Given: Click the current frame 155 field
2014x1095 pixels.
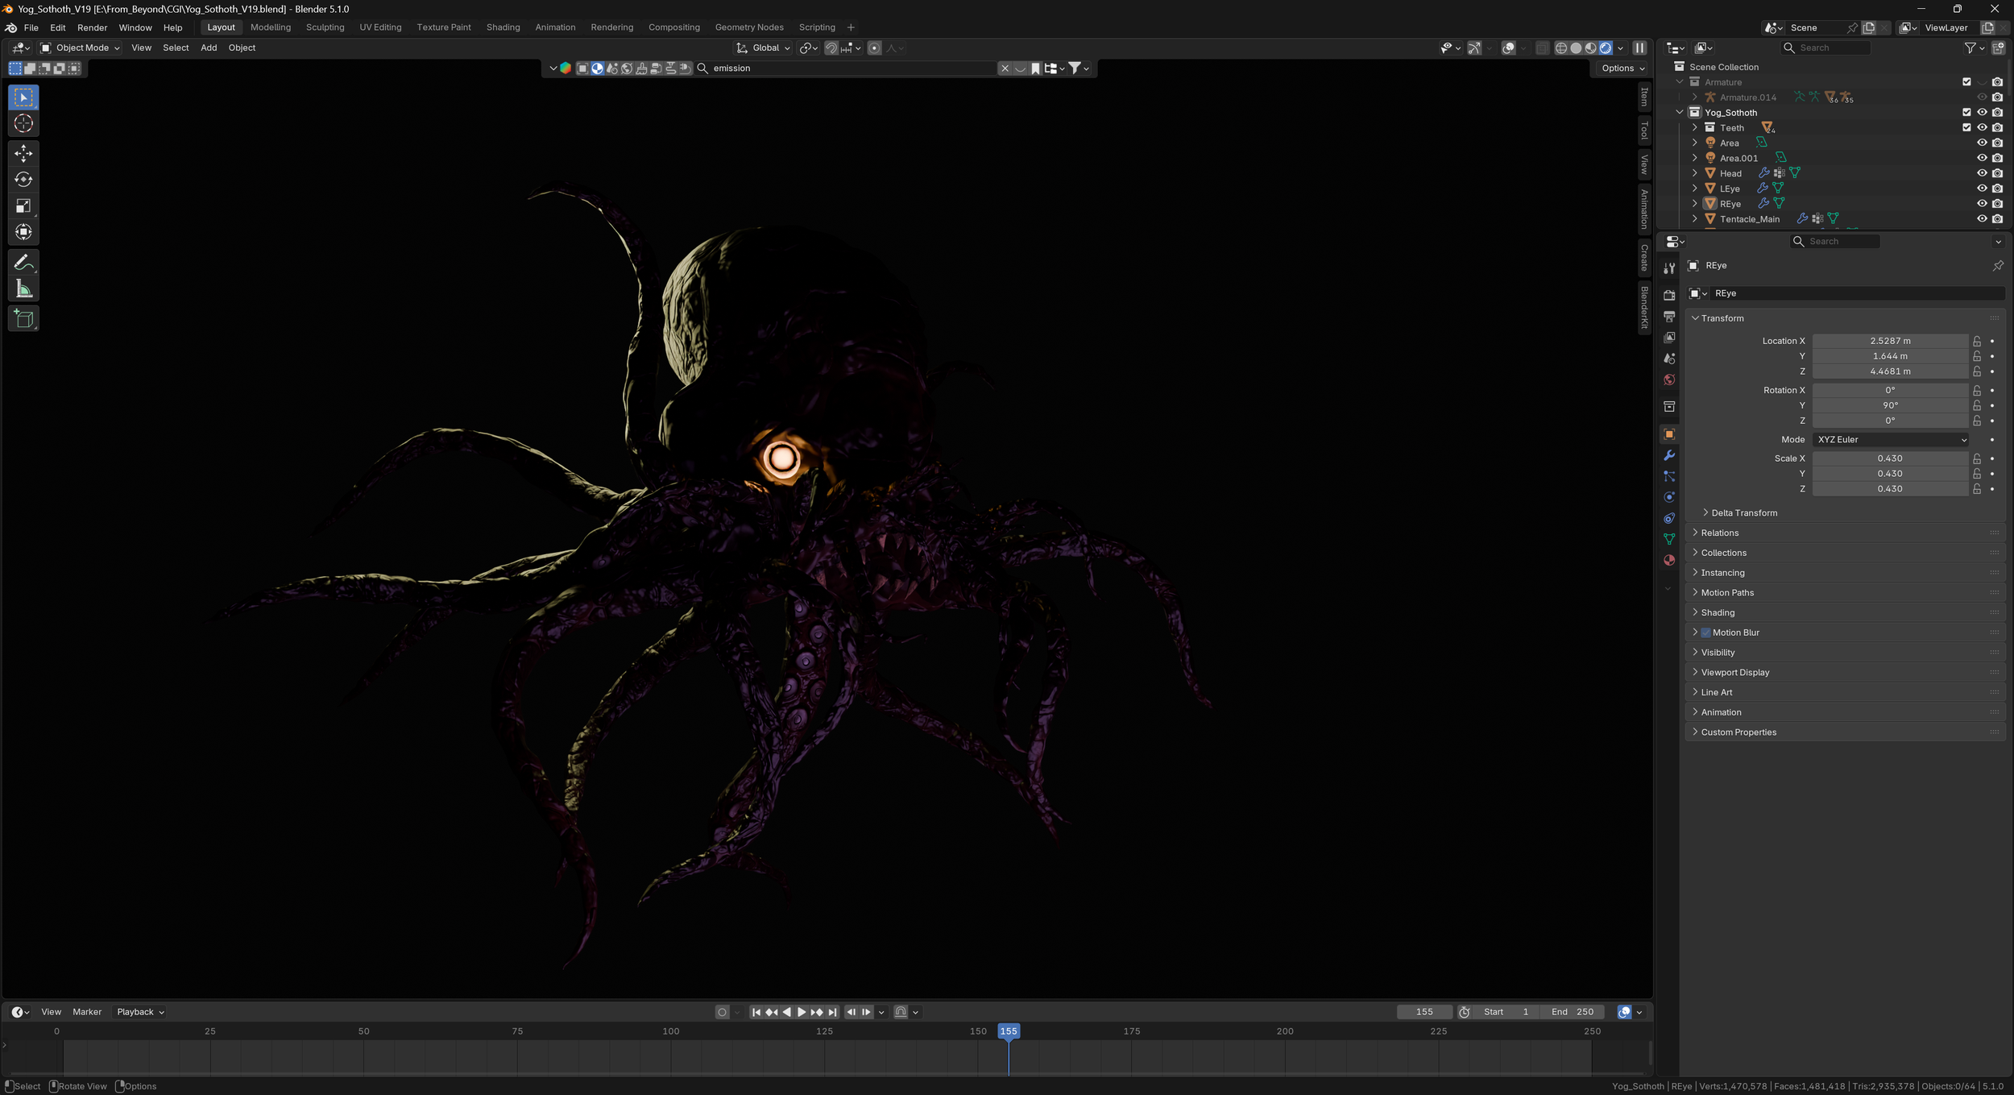Looking at the screenshot, I should point(1424,1012).
